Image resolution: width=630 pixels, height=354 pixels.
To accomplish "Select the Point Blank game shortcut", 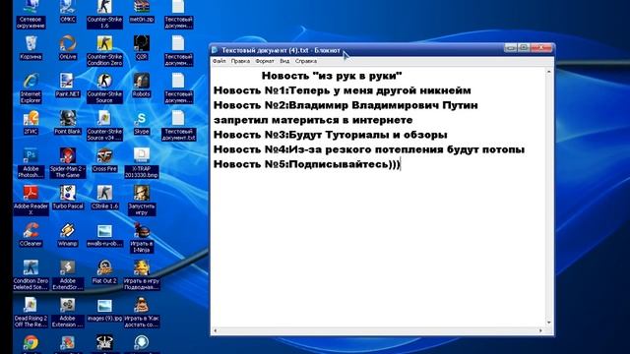I will 68,123.
